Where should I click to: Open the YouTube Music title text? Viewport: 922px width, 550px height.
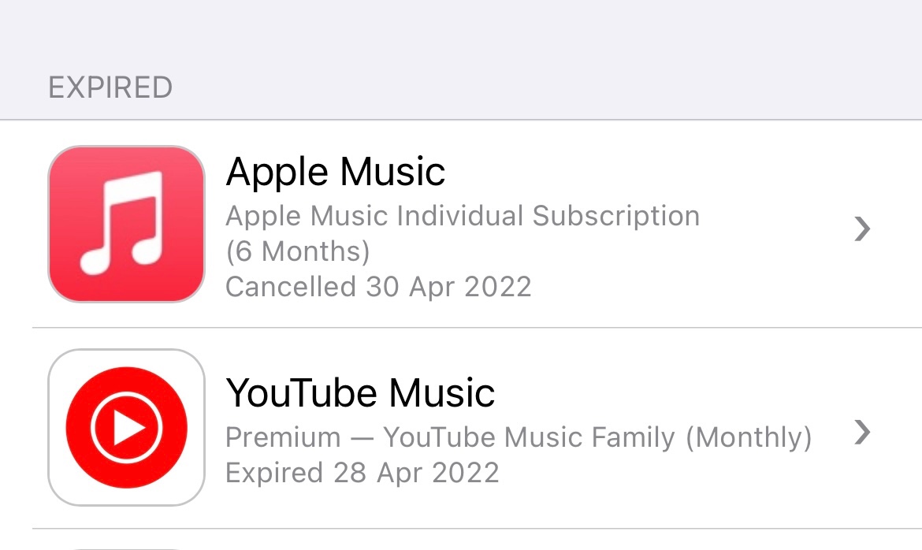point(360,392)
